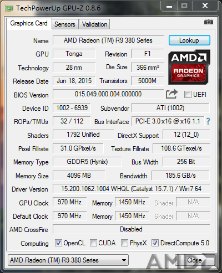The width and height of the screenshot is (222, 273).
Task: Click the BIOS export share icon
Action: (171, 94)
